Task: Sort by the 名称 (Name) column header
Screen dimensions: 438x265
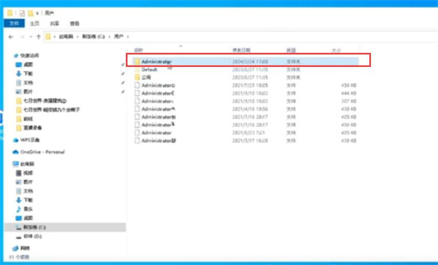Action: 139,50
